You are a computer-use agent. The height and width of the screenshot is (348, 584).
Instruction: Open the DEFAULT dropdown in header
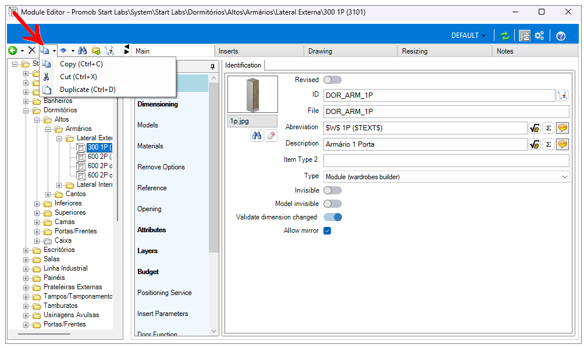(468, 35)
